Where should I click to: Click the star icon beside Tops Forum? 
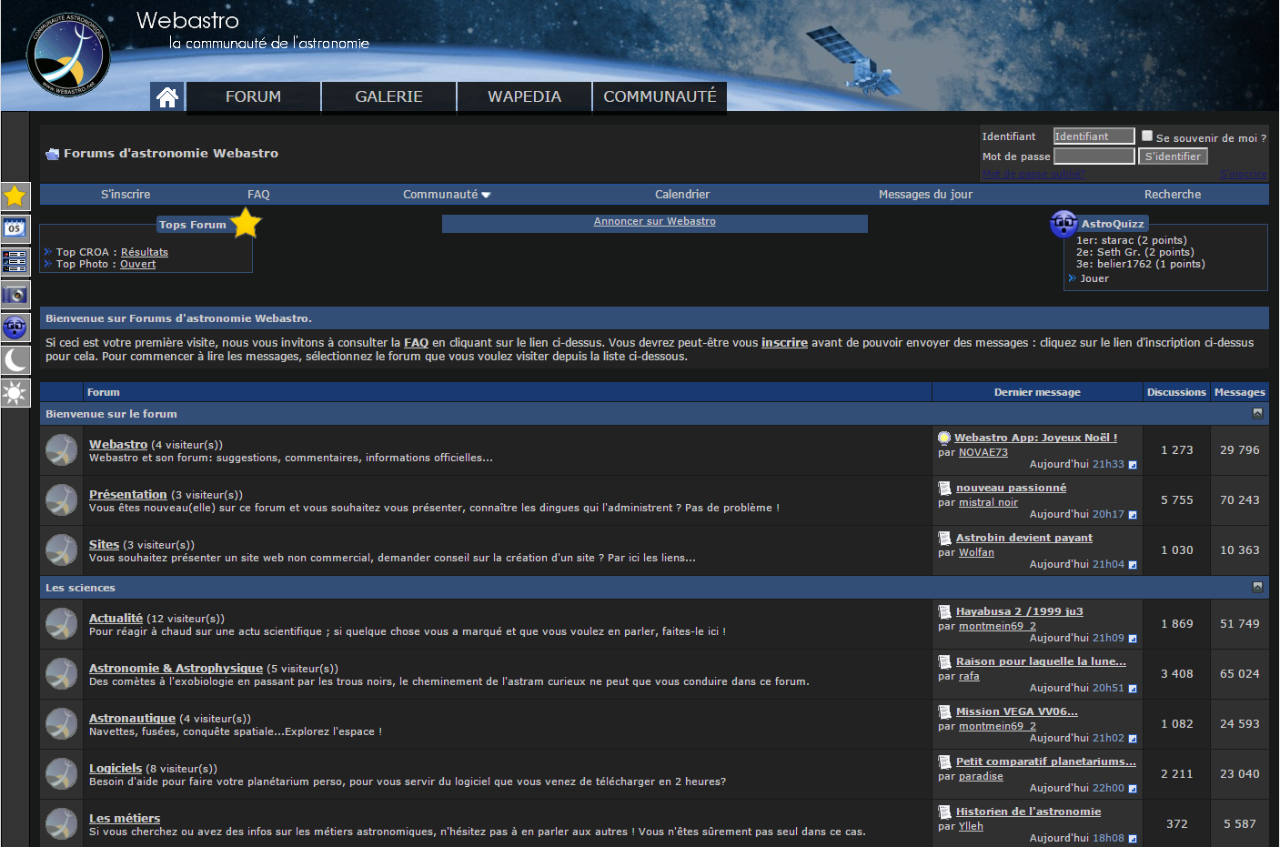pyautogui.click(x=246, y=223)
